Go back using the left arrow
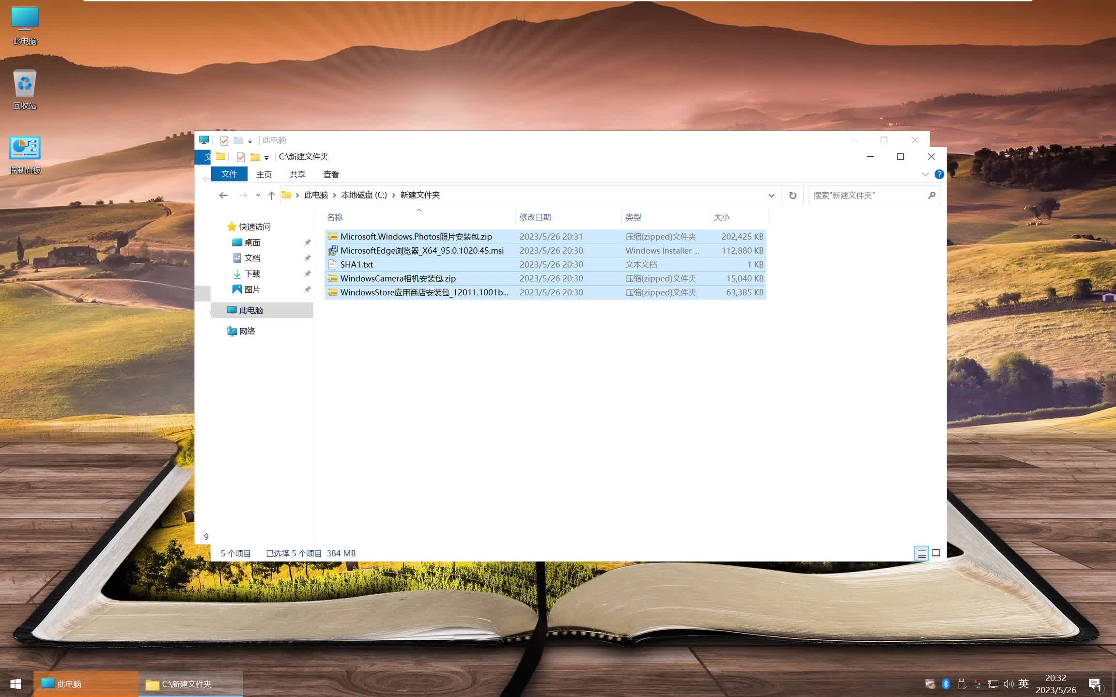The image size is (1116, 697). pyautogui.click(x=223, y=196)
